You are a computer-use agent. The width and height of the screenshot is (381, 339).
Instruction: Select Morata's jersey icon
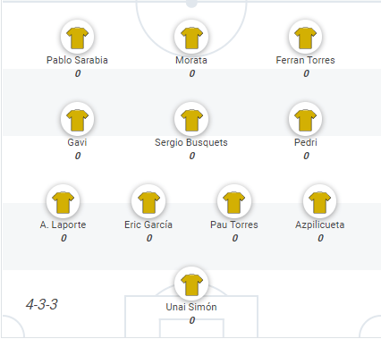pos(191,37)
